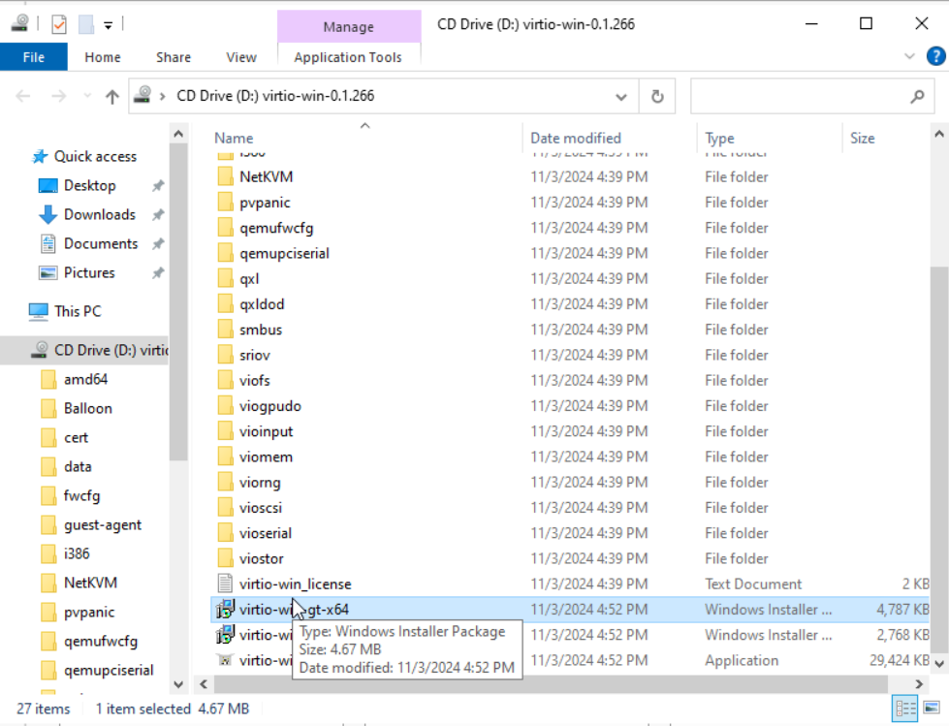The height and width of the screenshot is (726, 949).
Task: Open the File menu
Action: click(34, 57)
